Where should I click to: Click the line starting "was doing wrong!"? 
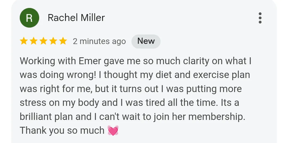pos(135,75)
